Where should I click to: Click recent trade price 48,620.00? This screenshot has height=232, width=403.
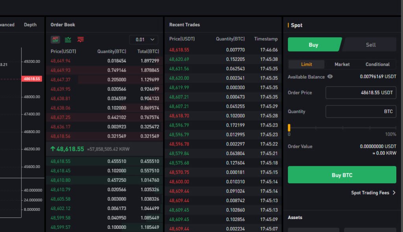tap(179, 78)
